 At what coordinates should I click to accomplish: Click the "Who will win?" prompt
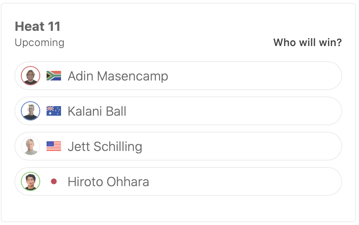(307, 42)
